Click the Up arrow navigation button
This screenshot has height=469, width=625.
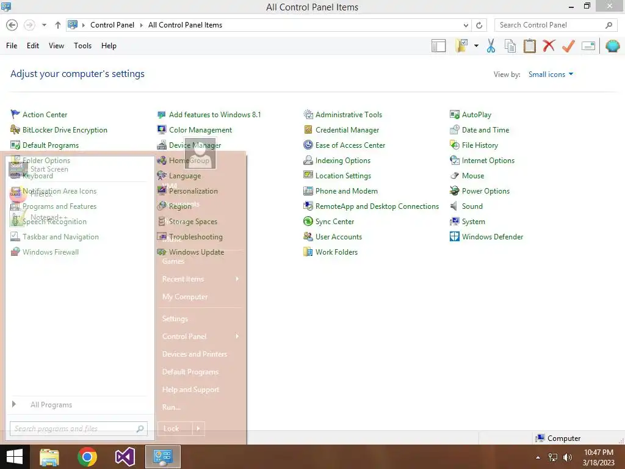pyautogui.click(x=58, y=24)
